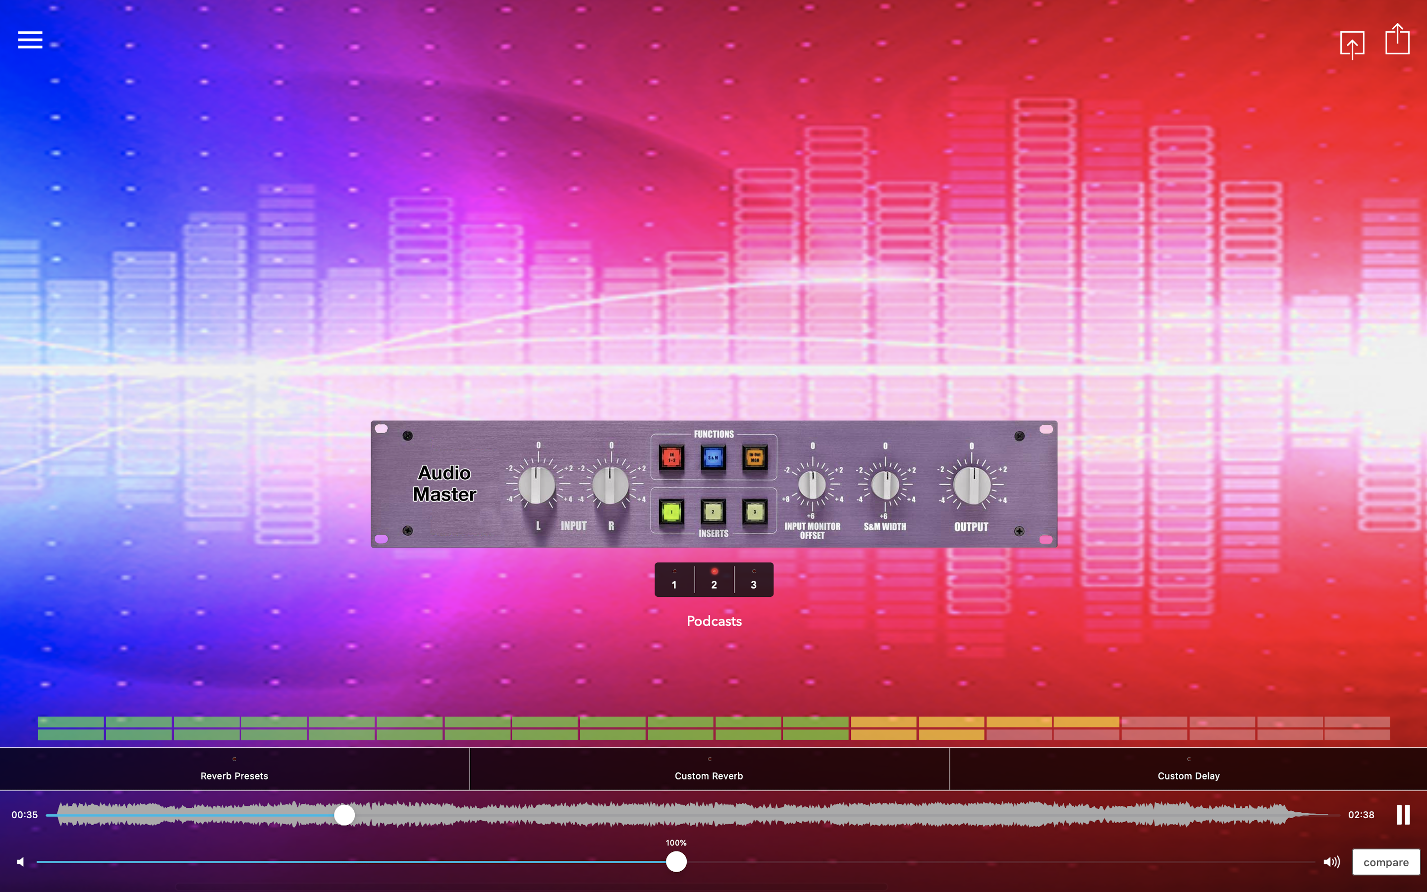Click the volume slider handle at 100%

[676, 862]
